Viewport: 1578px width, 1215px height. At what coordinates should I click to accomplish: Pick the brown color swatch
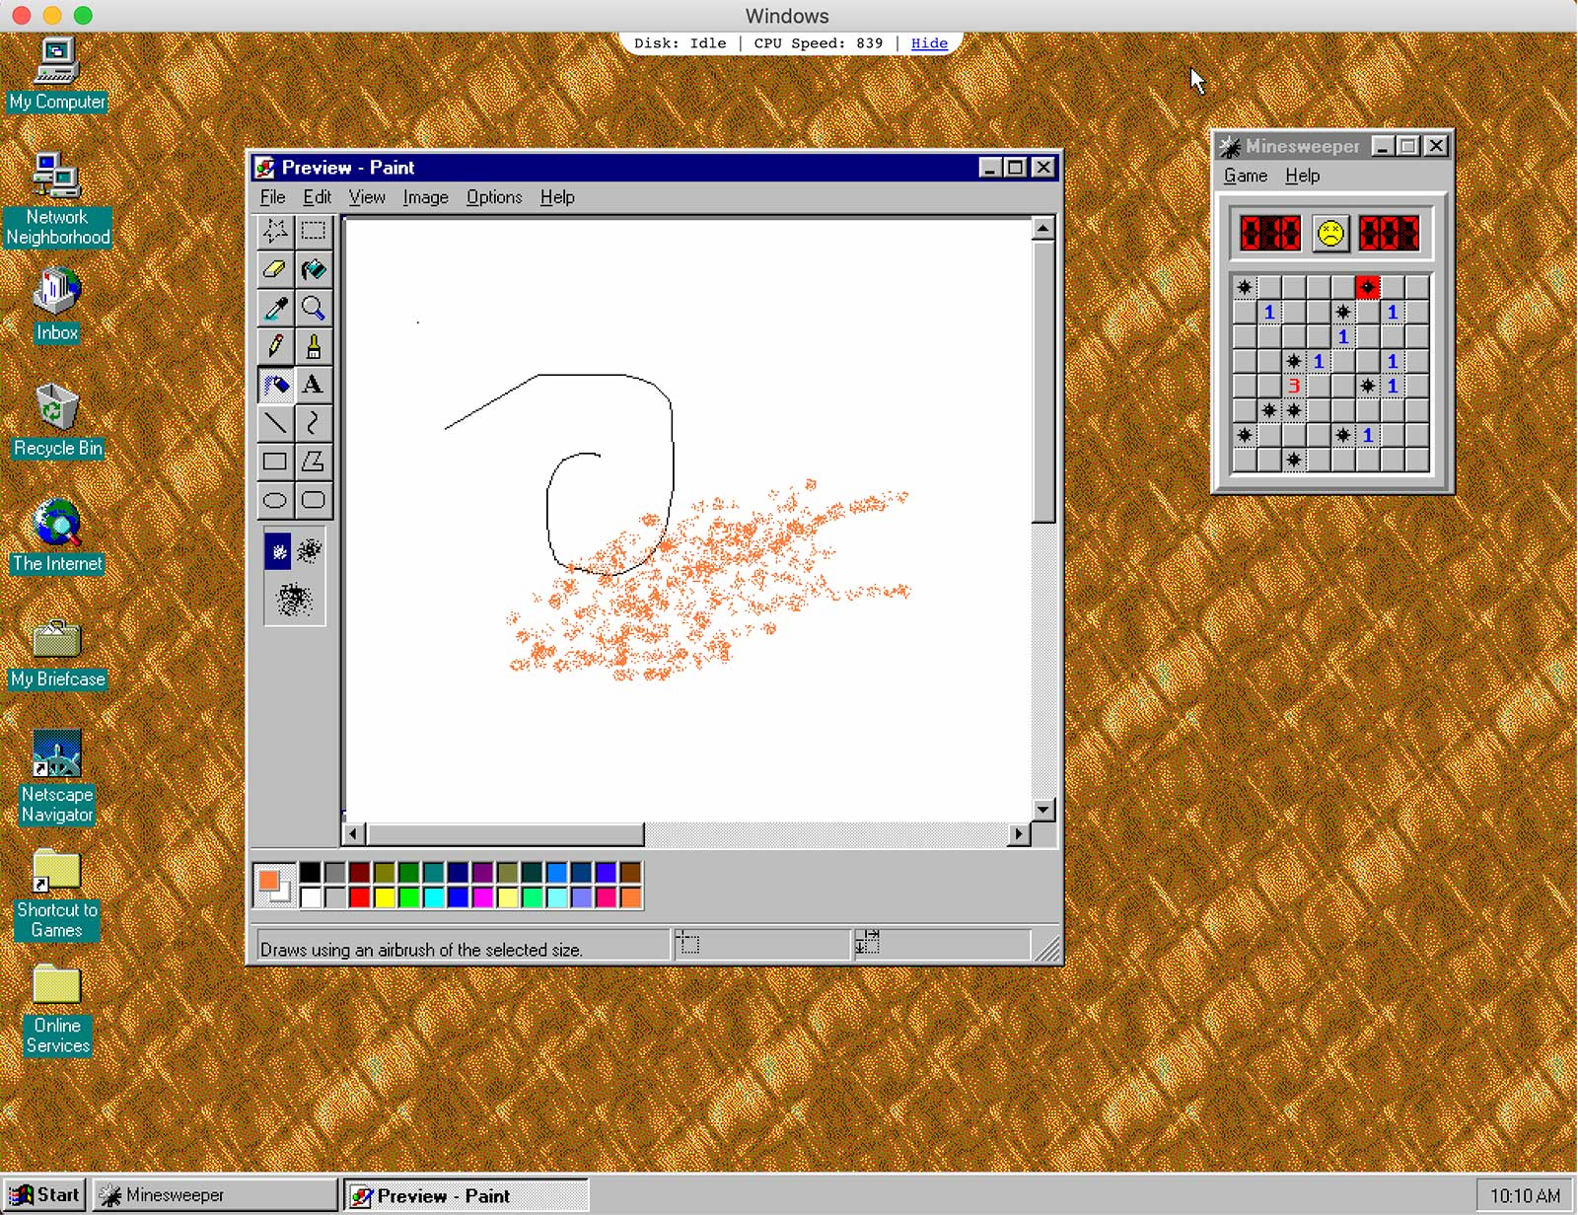(x=631, y=873)
